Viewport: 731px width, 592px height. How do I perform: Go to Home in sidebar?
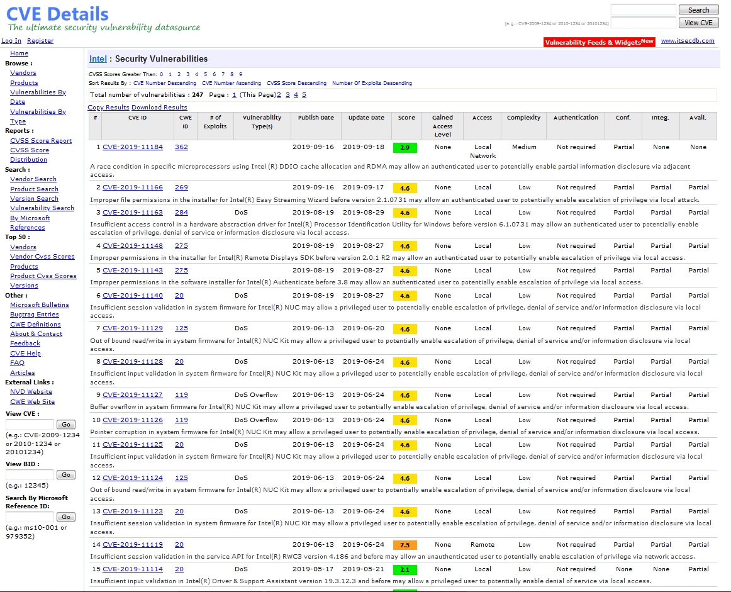[x=19, y=53]
